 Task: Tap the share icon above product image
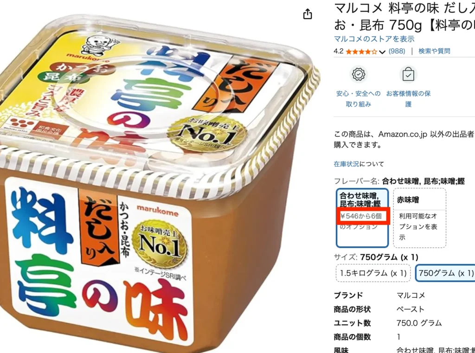[308, 14]
